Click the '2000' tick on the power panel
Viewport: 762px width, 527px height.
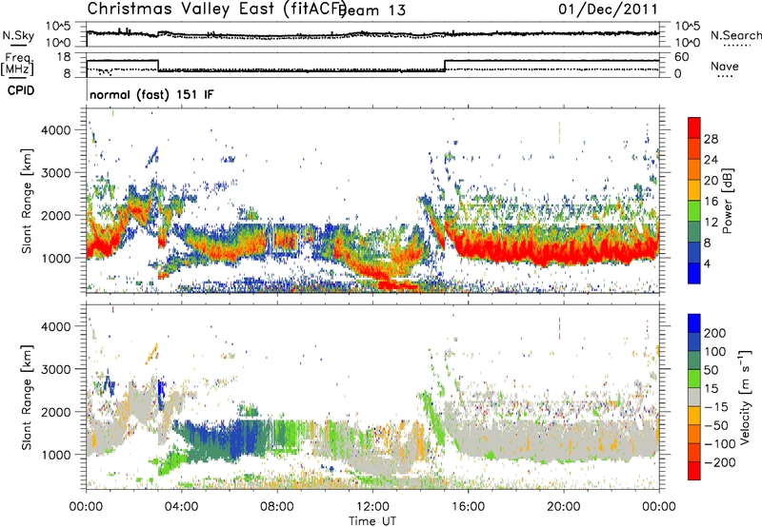(56, 215)
